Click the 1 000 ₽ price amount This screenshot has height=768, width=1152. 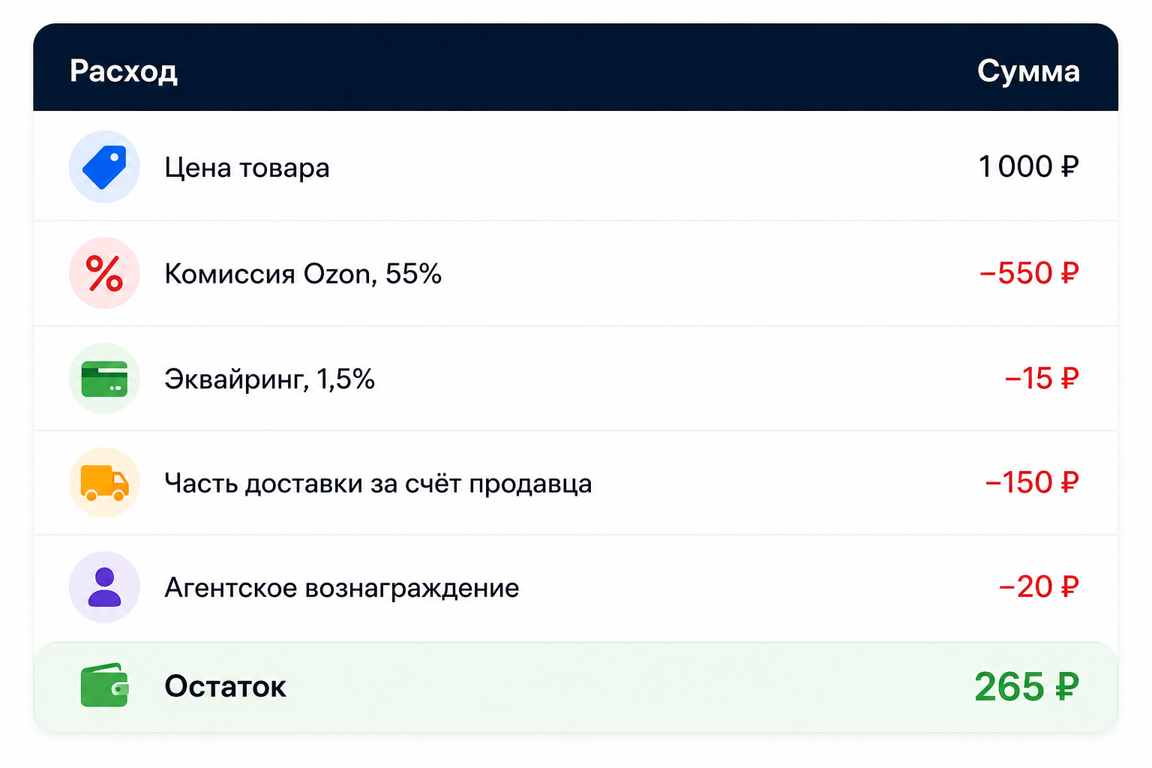click(x=1028, y=166)
